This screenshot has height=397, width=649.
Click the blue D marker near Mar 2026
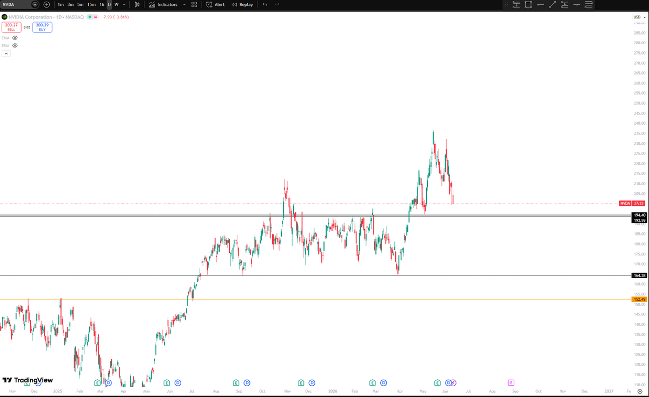[383, 382]
